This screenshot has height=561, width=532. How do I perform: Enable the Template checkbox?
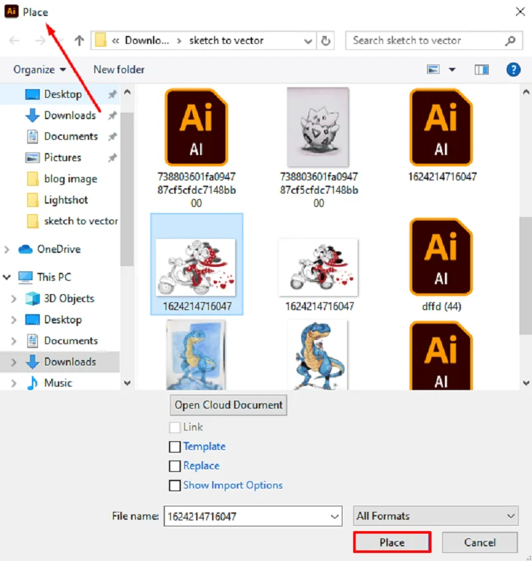[174, 447]
